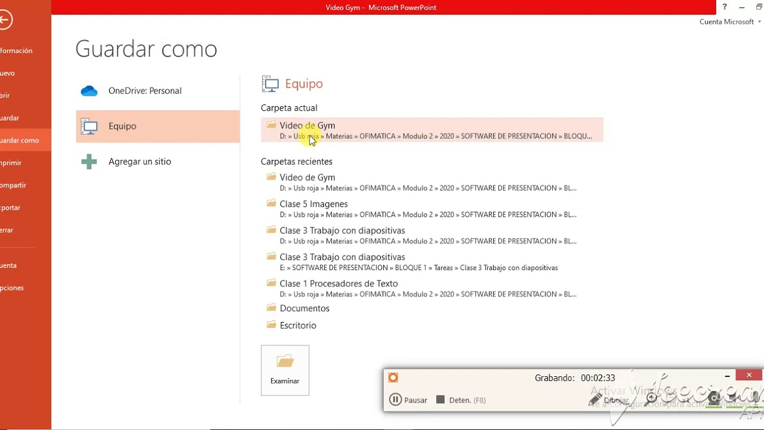The width and height of the screenshot is (764, 430).
Task: Open current folder Video de Gym
Action: coord(432,130)
